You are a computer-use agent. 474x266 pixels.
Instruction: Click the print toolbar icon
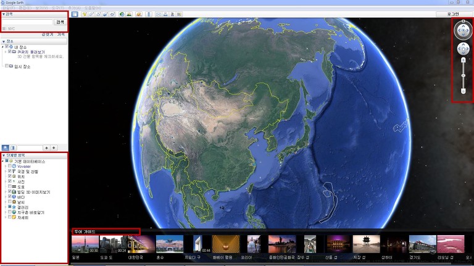pos(165,14)
